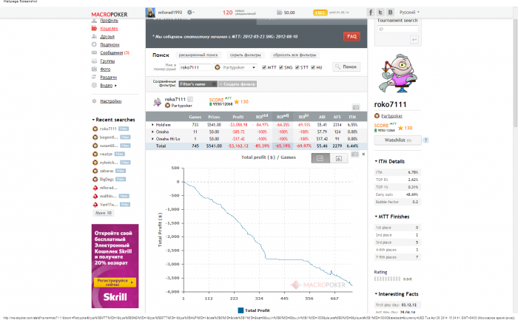Open Partypoker link in the right profile panel
518x320 pixels.
point(391,116)
